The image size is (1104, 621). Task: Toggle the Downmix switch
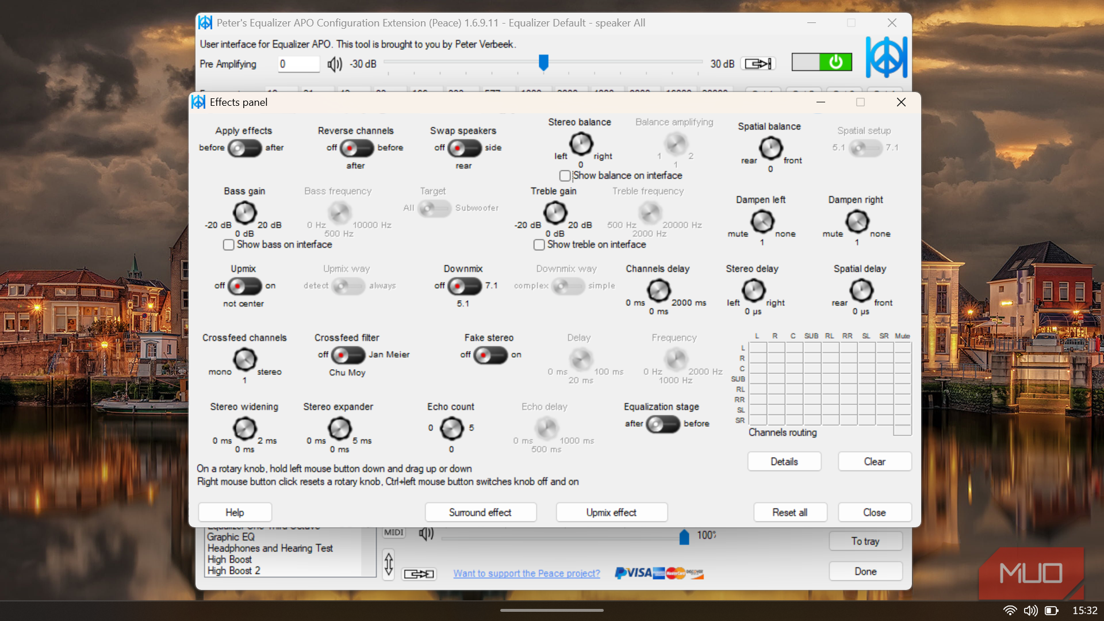(x=464, y=286)
